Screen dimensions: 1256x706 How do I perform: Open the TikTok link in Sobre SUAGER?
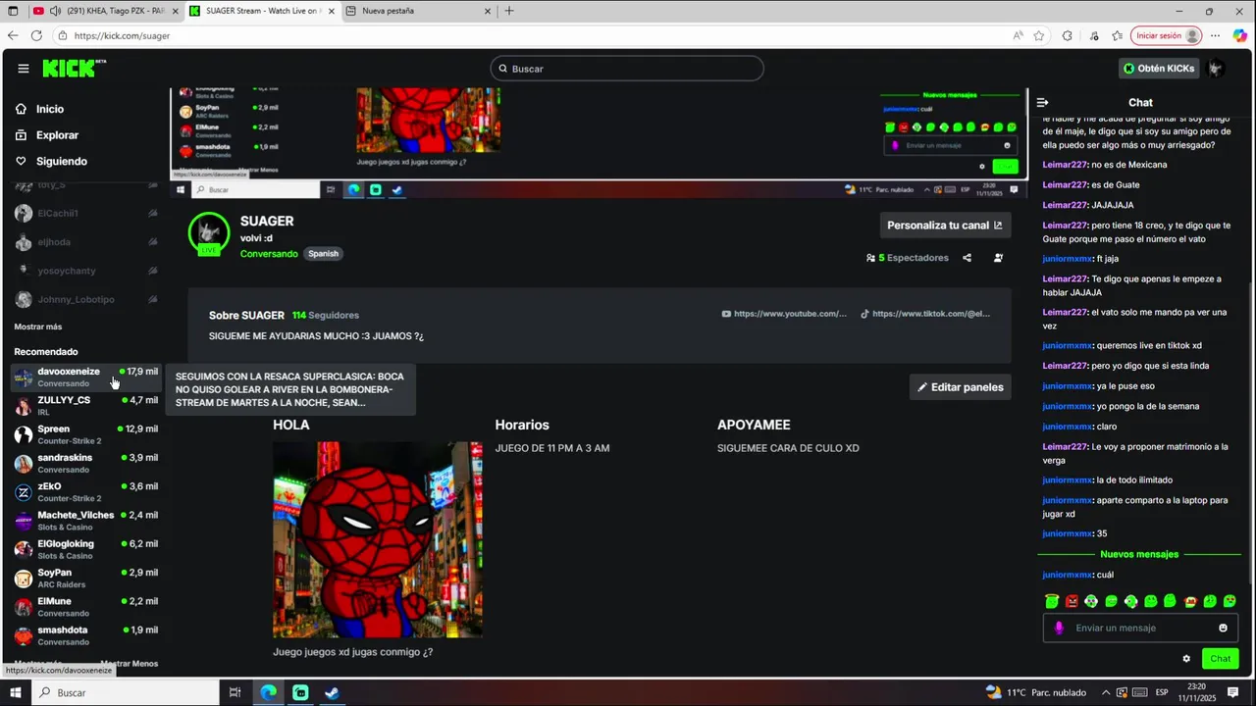[x=925, y=314]
